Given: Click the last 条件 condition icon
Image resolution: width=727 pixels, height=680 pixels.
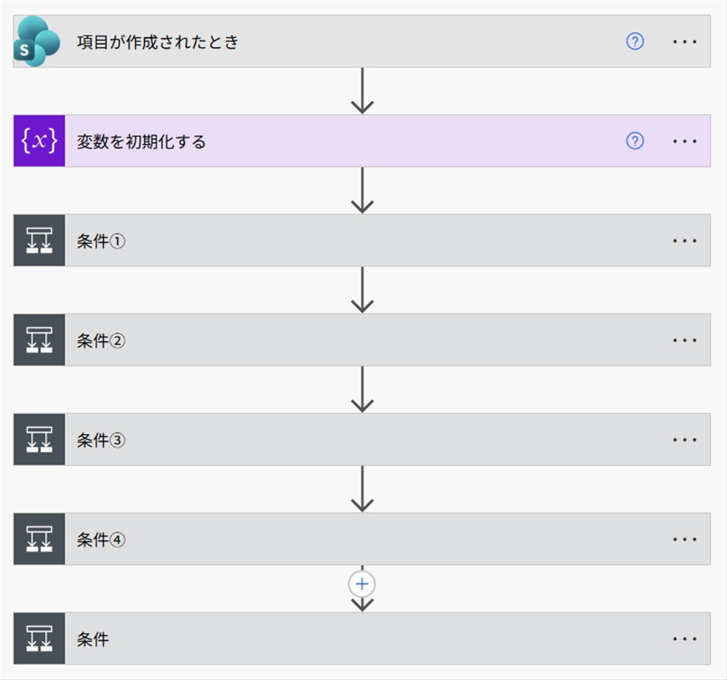Looking at the screenshot, I should pyautogui.click(x=39, y=639).
